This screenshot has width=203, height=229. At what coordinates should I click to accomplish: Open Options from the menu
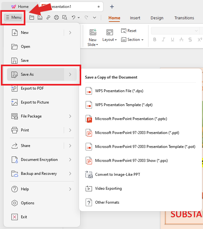(x=42, y=203)
